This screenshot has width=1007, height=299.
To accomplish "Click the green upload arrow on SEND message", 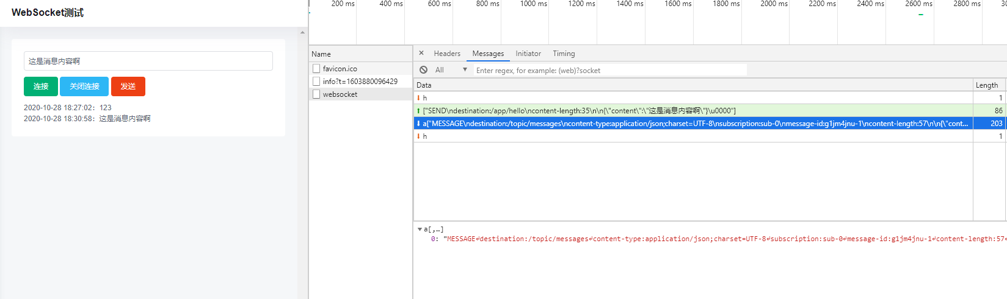I will click(418, 111).
